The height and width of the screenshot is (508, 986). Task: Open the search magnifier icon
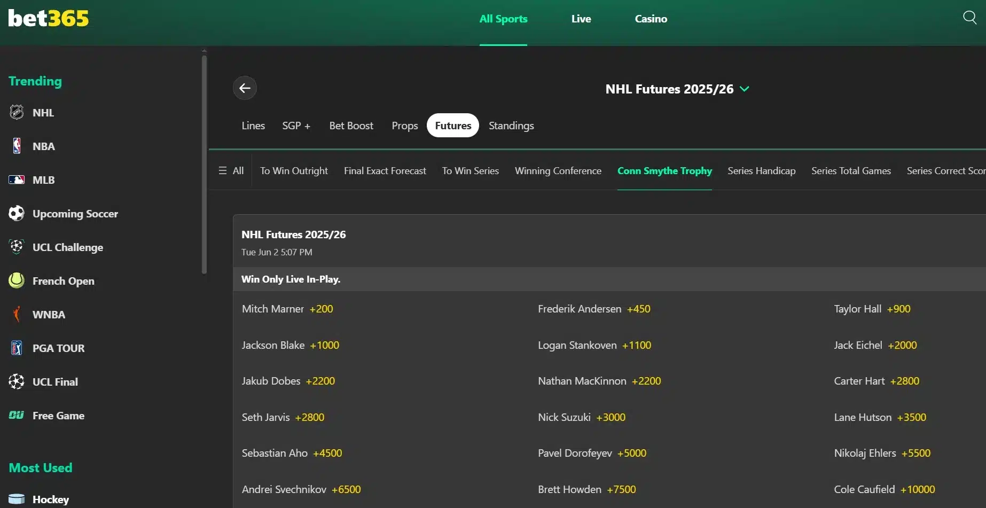(x=969, y=18)
